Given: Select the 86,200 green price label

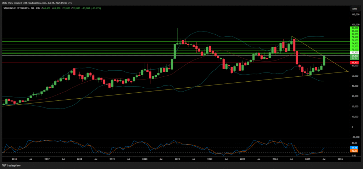Looking at the screenshot, I should 354,28.
